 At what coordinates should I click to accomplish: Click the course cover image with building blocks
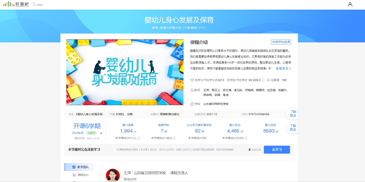(x=125, y=72)
